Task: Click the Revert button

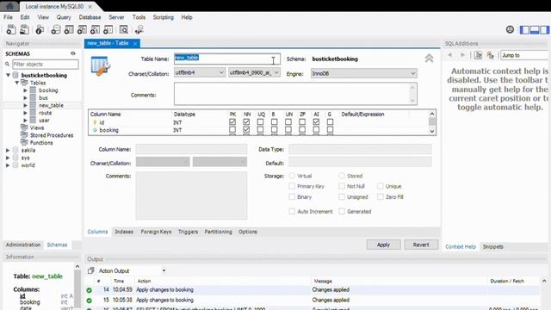Action: click(x=421, y=245)
